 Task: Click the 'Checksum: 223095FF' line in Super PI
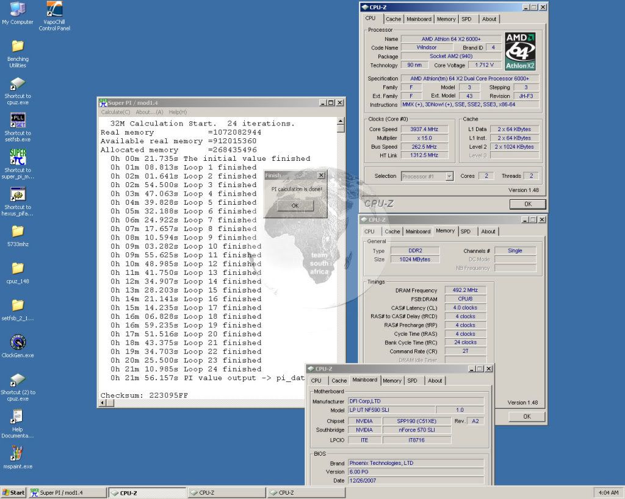[x=144, y=395]
